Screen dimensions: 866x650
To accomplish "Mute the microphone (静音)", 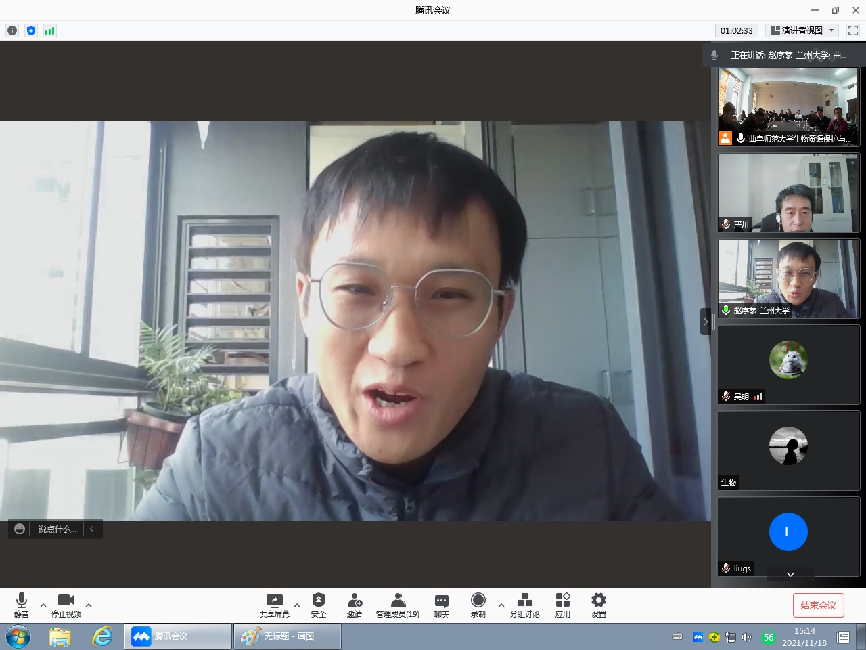I will click(x=22, y=605).
